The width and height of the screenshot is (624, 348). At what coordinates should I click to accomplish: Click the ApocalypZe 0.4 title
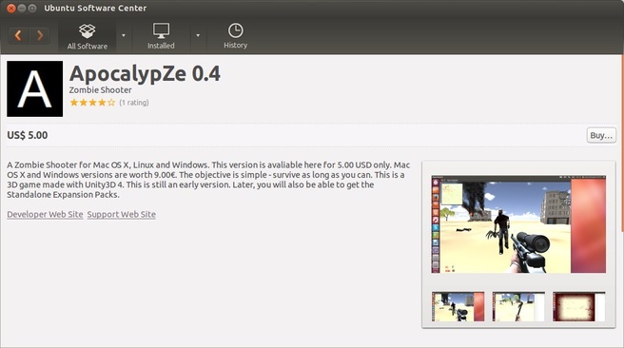point(145,73)
